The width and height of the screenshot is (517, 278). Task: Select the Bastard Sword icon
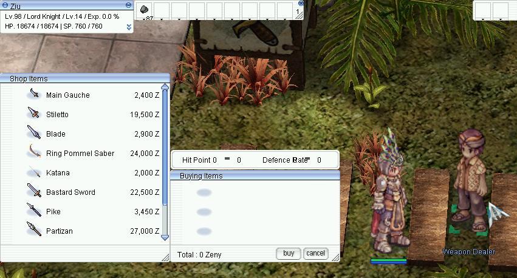click(34, 191)
